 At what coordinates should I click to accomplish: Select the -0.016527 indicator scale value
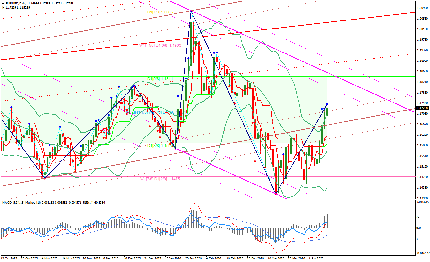point(422,253)
